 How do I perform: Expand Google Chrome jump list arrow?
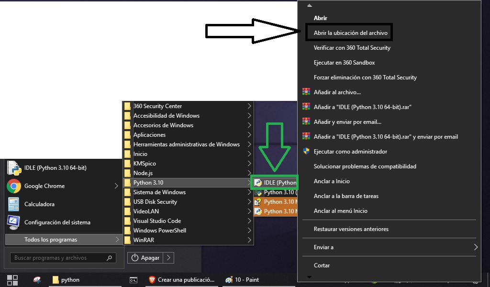(x=116, y=186)
